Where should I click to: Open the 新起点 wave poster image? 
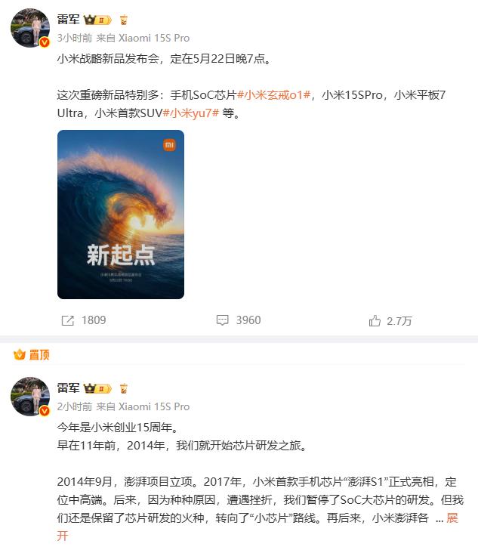pyautogui.click(x=121, y=215)
